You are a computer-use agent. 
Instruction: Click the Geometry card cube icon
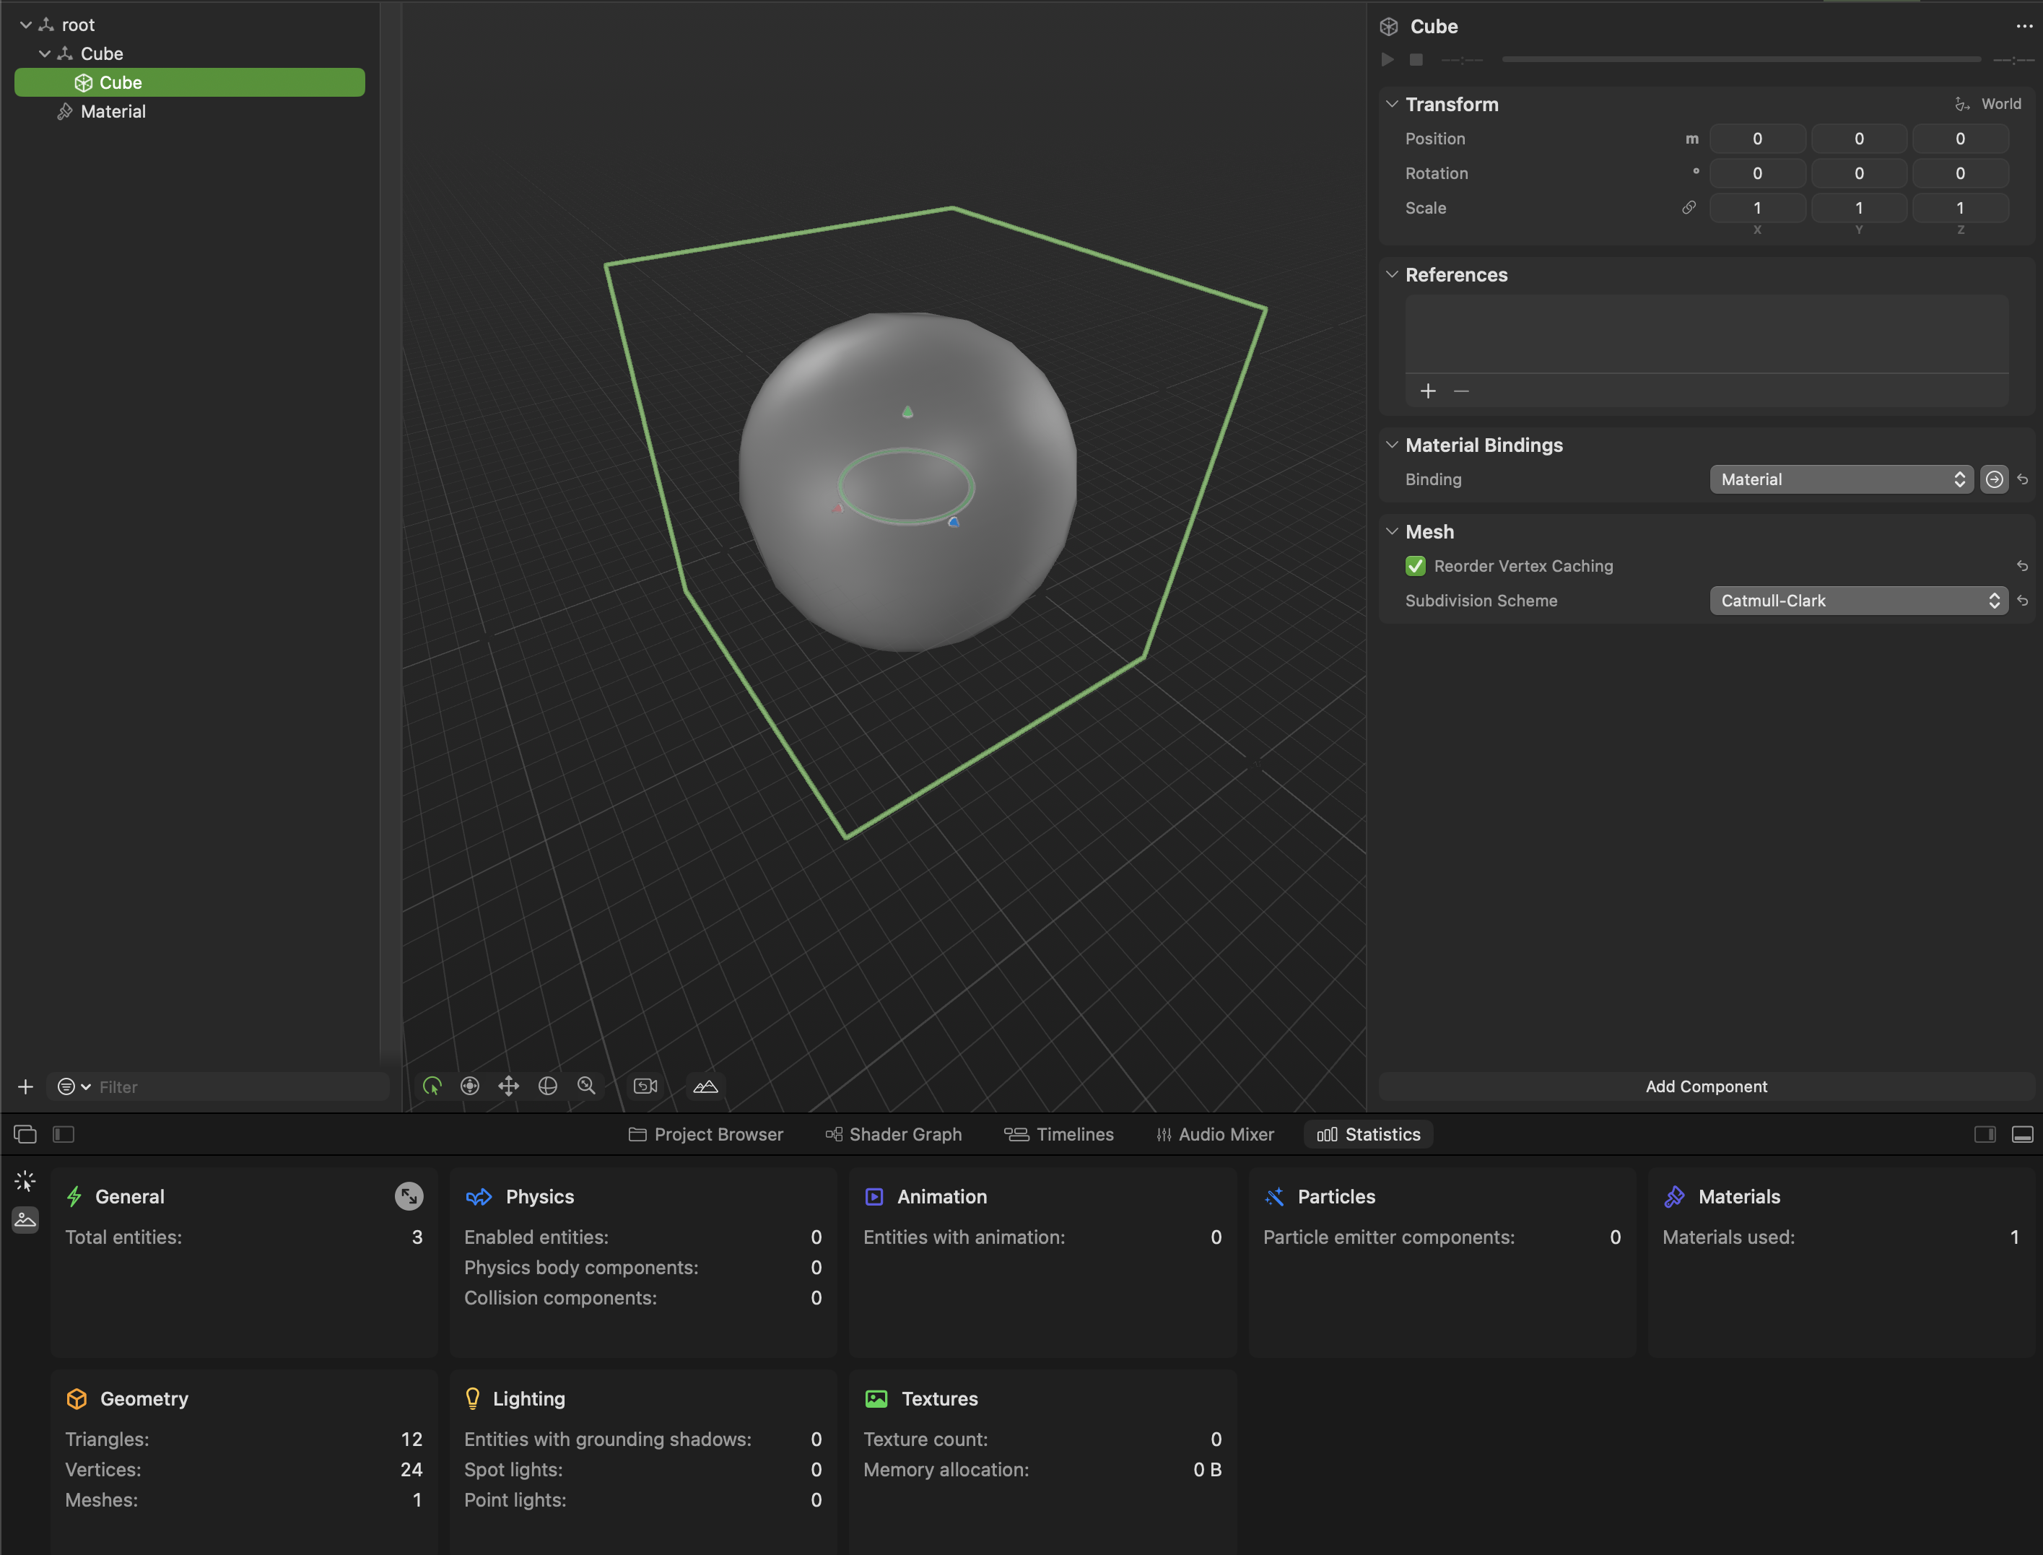point(77,1398)
